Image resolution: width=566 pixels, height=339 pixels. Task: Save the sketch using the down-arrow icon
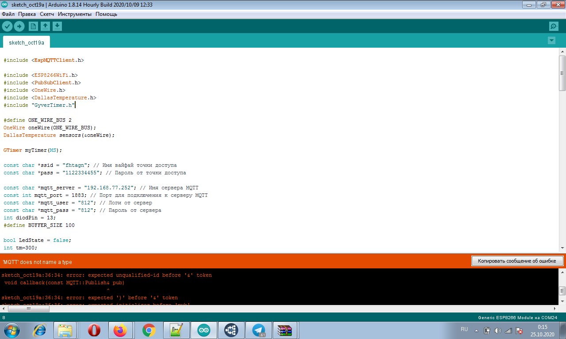(x=57, y=26)
